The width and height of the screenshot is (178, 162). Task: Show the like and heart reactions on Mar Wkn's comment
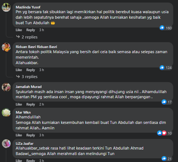tap(164, 133)
